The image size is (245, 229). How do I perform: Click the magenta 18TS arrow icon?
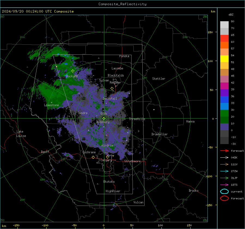[224, 185]
